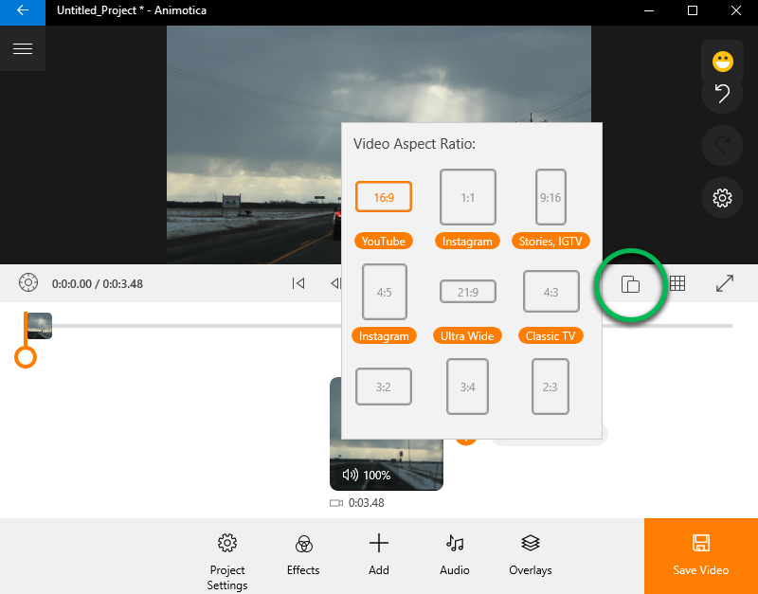Click the Video Aspect Ratio heading
This screenshot has width=758, height=594.
coord(414,144)
